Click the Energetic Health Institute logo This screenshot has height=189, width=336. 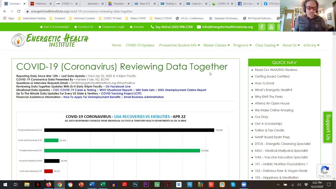50,40
